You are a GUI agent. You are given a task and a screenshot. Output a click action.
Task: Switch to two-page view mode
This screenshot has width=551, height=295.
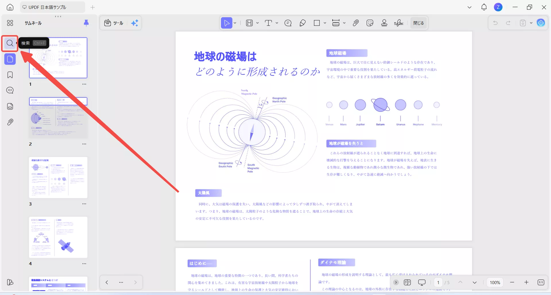coord(407,282)
